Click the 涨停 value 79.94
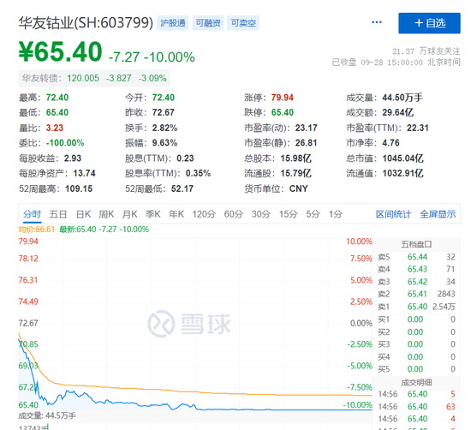 [x=282, y=98]
